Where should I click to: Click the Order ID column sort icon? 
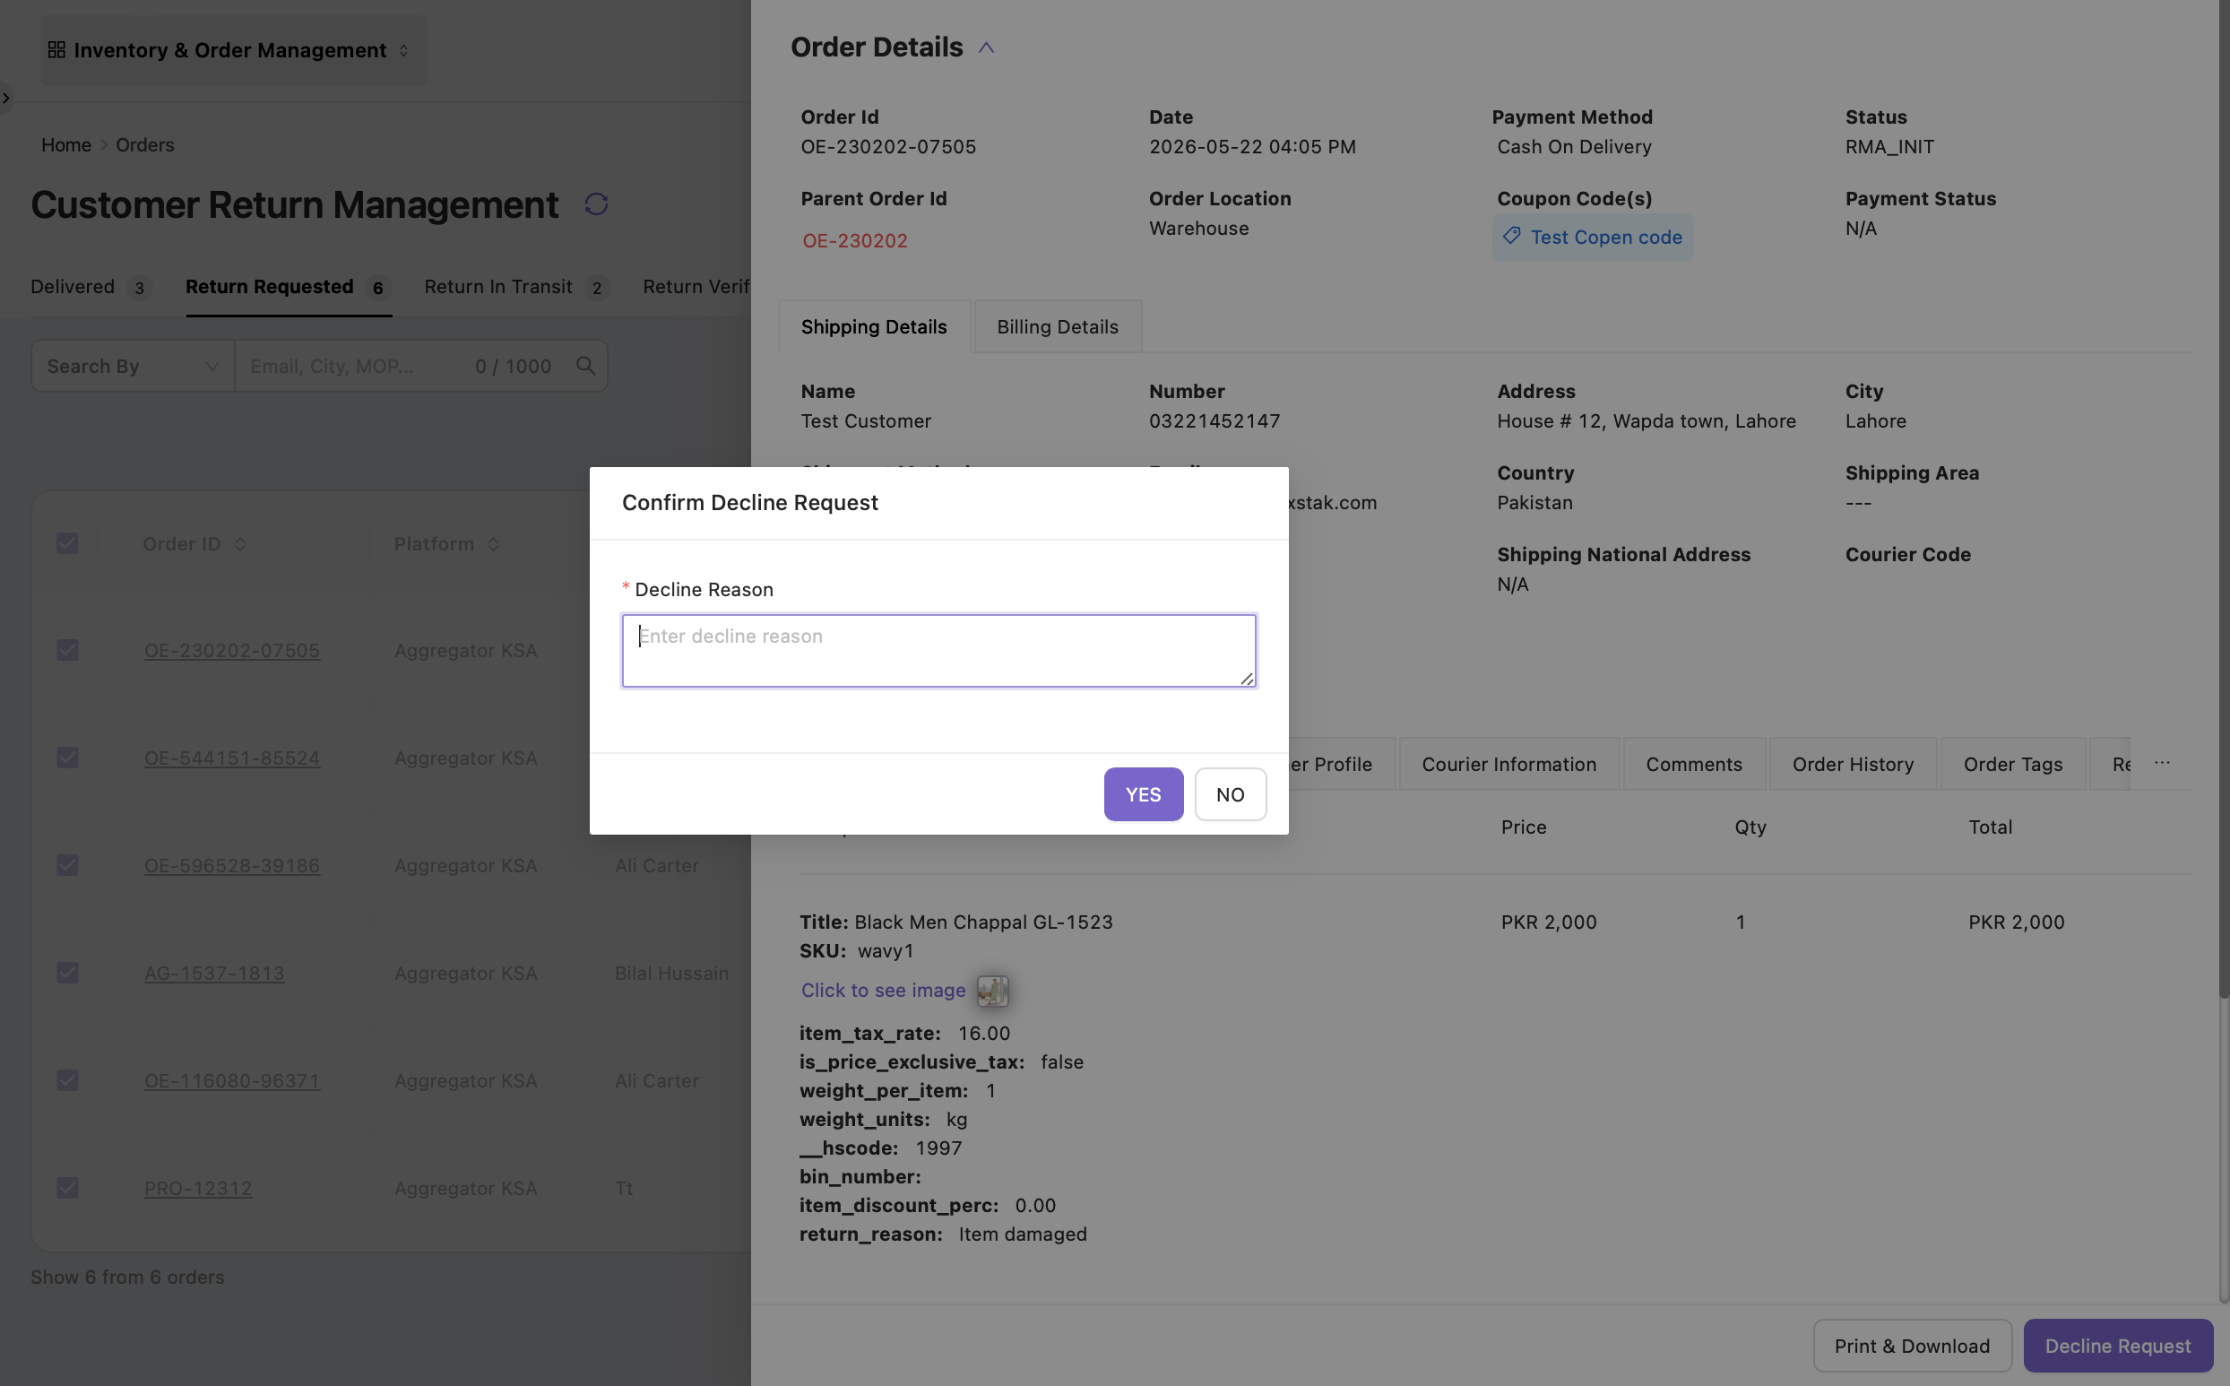(240, 544)
